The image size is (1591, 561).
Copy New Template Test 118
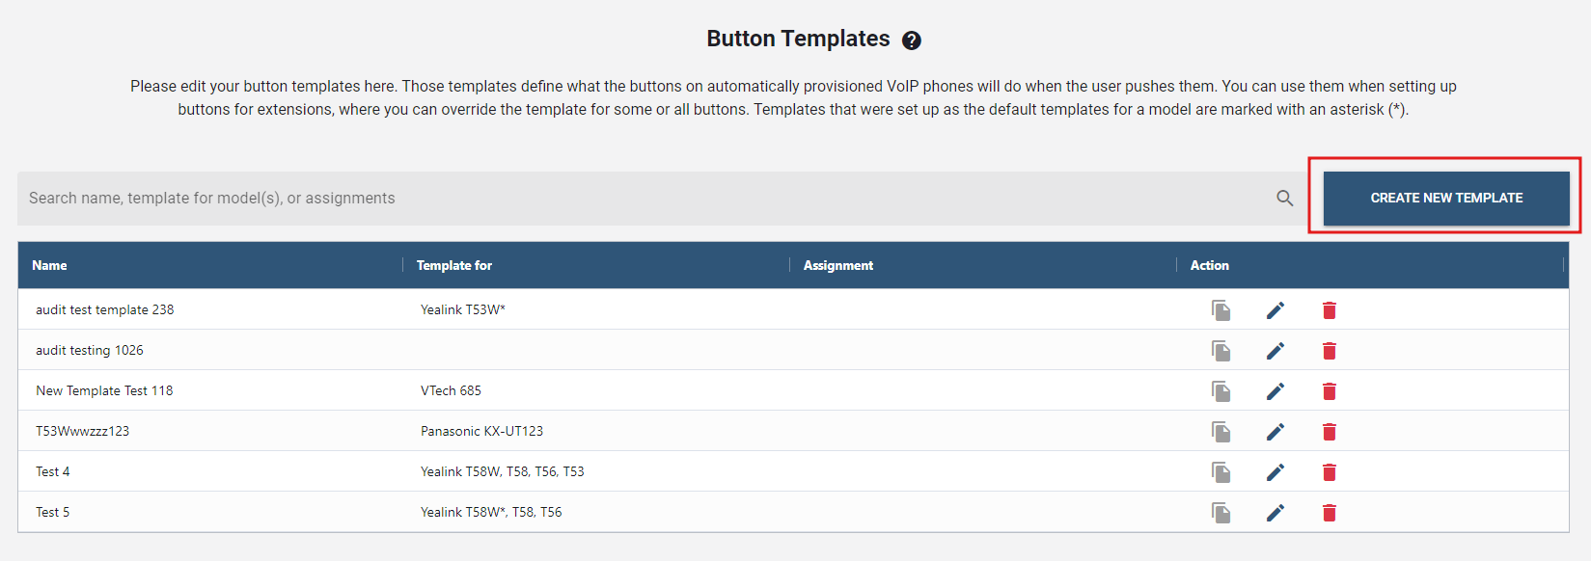1221,391
